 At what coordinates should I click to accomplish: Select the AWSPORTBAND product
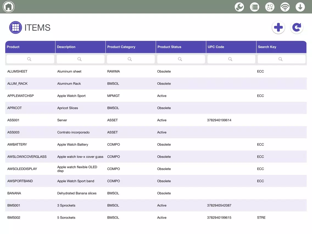[x=20, y=181]
